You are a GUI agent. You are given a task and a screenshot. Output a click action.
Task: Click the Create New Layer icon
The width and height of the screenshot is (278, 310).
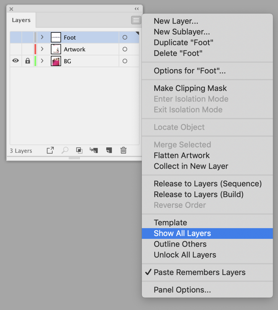(x=109, y=150)
